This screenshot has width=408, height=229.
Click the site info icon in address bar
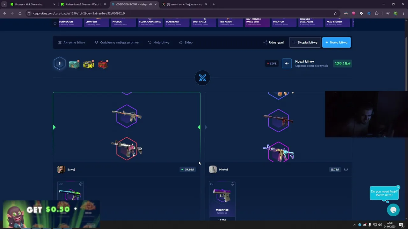tap(29, 13)
